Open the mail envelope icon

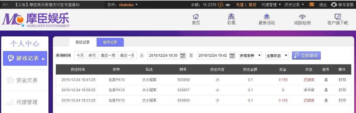312,5
